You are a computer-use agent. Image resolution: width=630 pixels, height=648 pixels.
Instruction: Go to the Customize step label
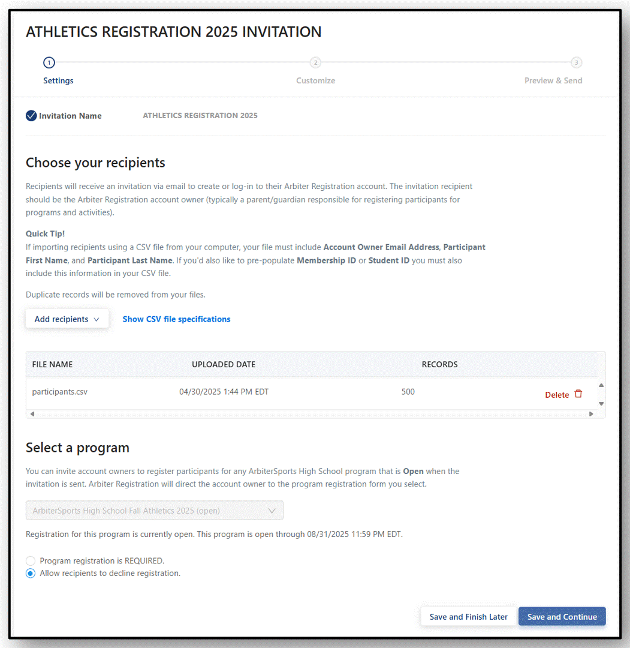pyautogui.click(x=315, y=80)
